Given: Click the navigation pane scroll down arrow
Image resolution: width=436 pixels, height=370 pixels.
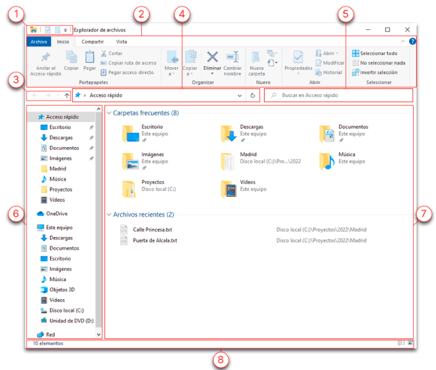Looking at the screenshot, I should click(x=98, y=334).
